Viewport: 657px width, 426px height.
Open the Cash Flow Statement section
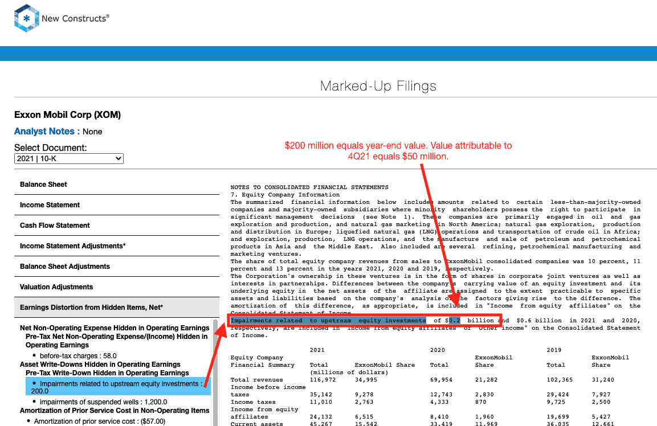point(117,226)
